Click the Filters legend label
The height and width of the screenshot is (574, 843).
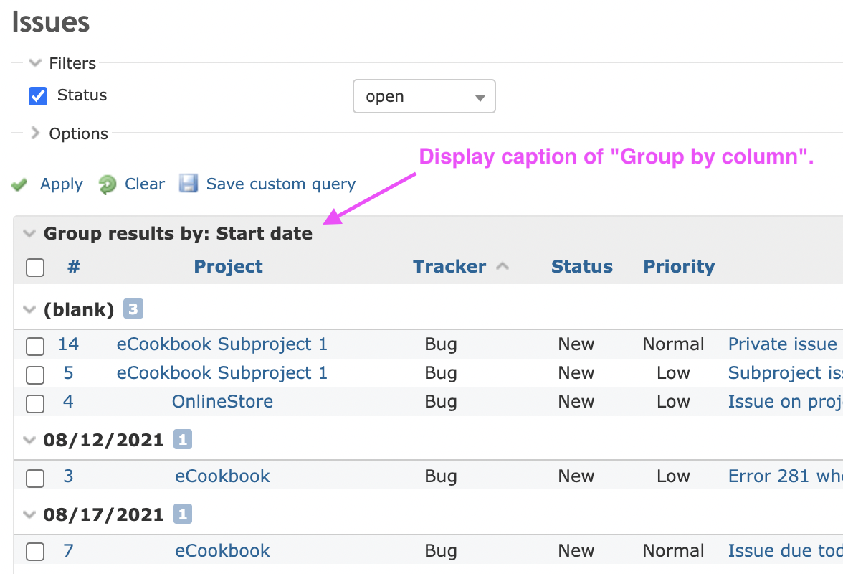(x=72, y=63)
